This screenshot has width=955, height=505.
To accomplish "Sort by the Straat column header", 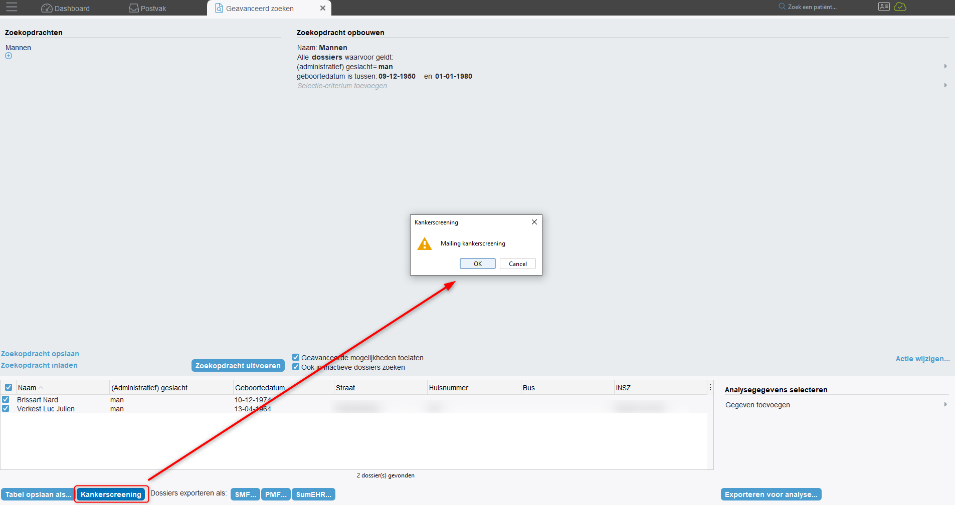I will tap(380, 388).
